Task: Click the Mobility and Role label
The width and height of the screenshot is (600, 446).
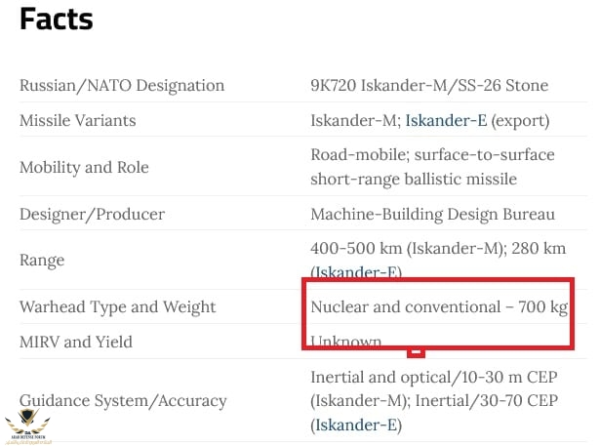Action: [x=84, y=167]
